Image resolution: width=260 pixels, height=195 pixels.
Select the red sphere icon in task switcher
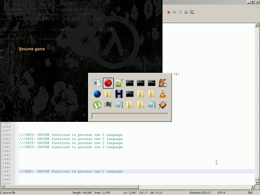[x=108, y=83]
